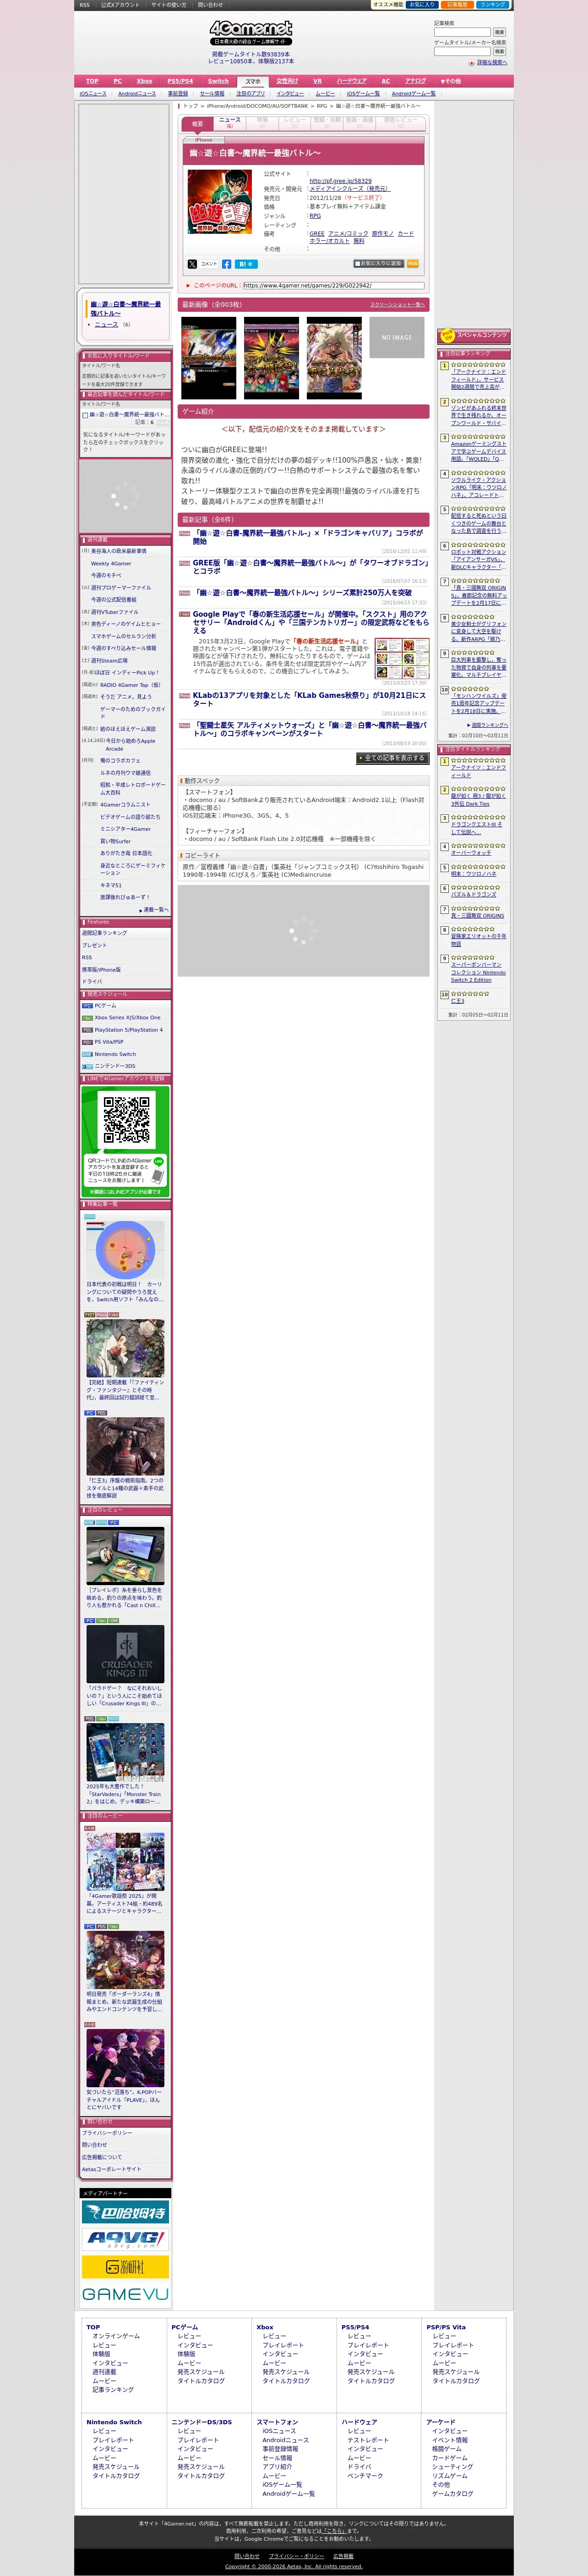This screenshot has width=588, height=2576.
Task: Open the メディアインクルーズ publisher link
Action: 349,189
